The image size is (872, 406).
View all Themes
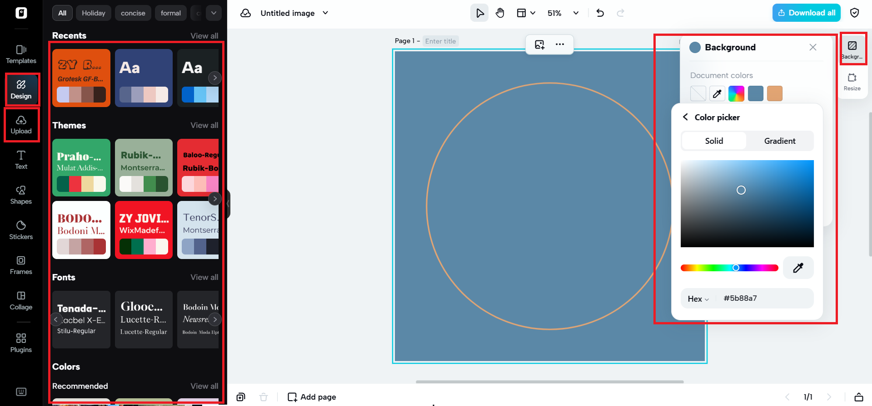204,125
